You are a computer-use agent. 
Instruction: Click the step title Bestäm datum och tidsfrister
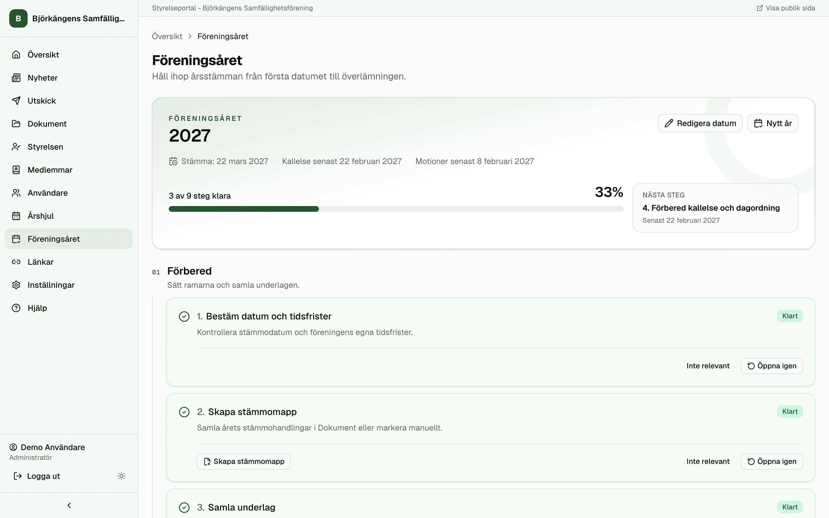269,316
